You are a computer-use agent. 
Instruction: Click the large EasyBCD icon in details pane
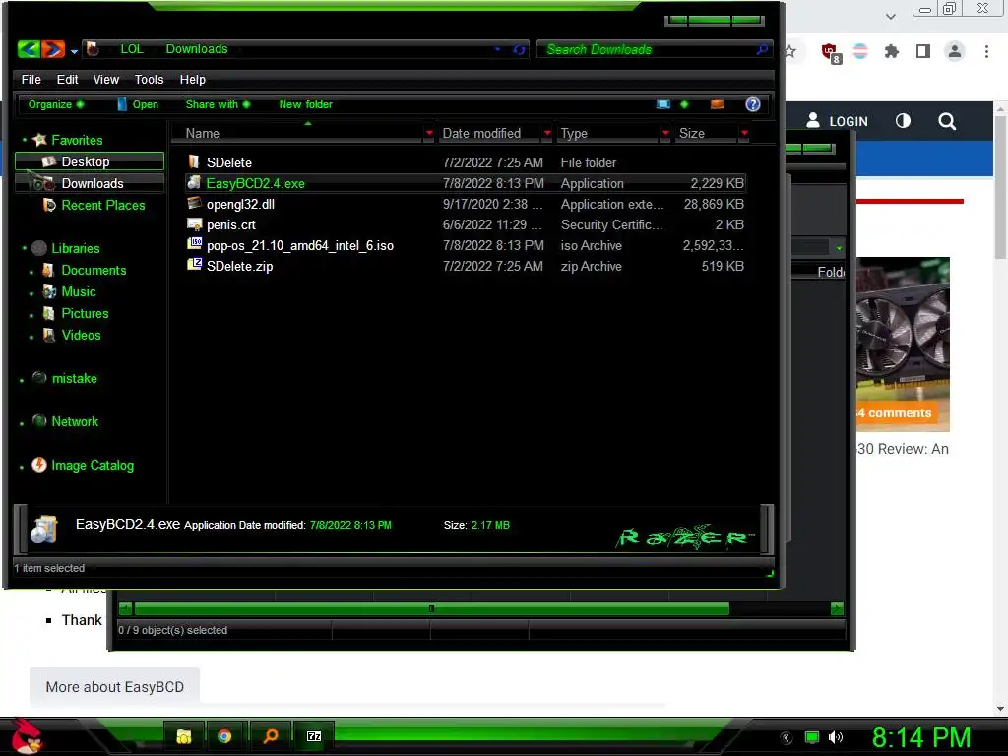click(x=44, y=529)
